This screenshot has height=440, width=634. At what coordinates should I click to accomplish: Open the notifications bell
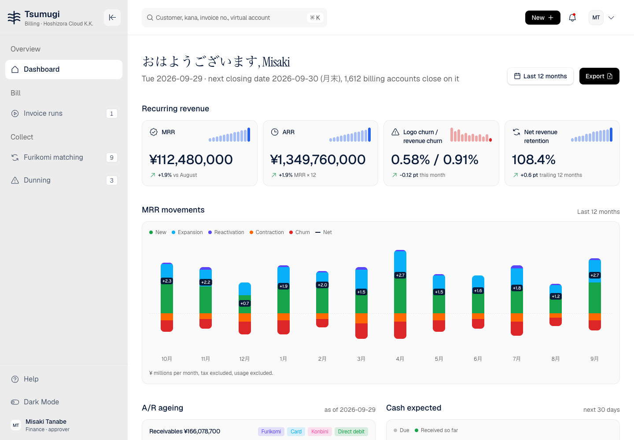coord(572,18)
